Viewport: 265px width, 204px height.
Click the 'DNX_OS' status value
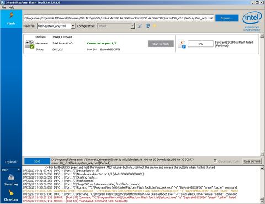[x=57, y=49]
